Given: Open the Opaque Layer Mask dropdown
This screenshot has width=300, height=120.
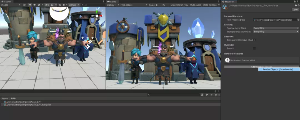Looking at the screenshot, I should pyautogui.click(x=276, y=28).
